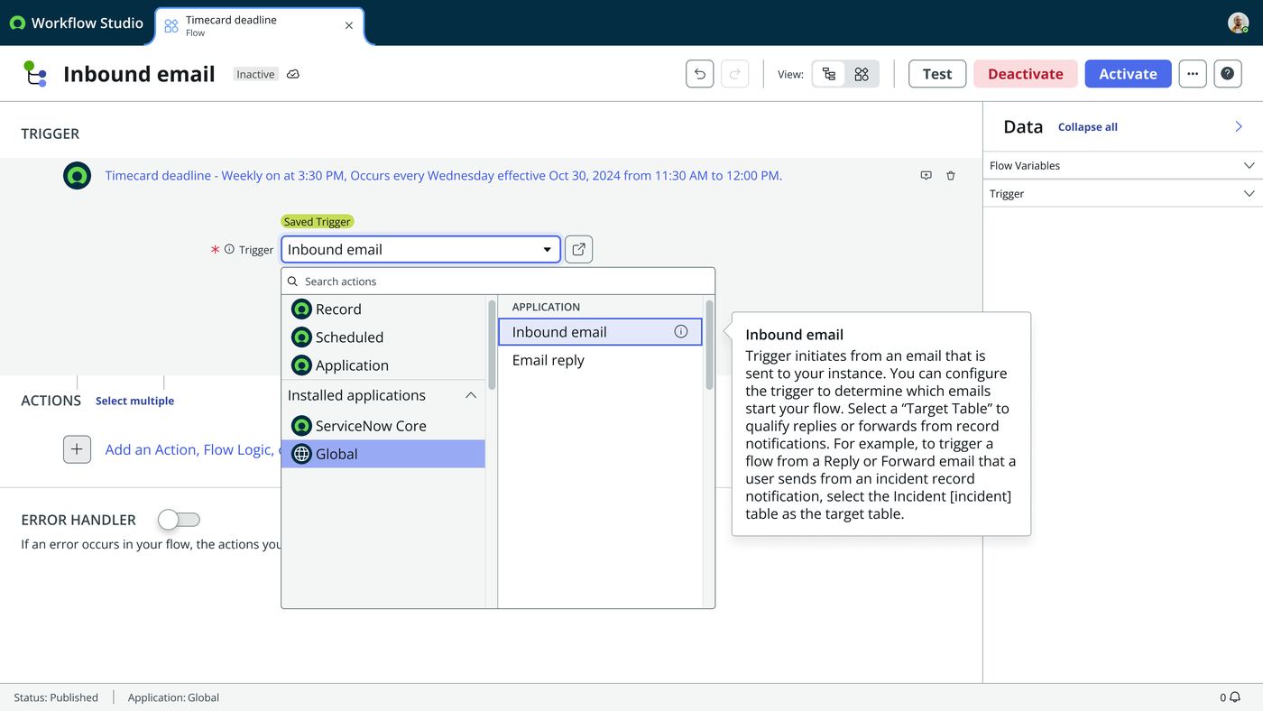The image size is (1263, 711).
Task: Select the Email reply trigger option
Action: pyautogui.click(x=600, y=360)
